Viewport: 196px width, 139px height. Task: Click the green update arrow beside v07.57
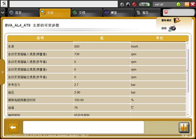click(x=178, y=4)
